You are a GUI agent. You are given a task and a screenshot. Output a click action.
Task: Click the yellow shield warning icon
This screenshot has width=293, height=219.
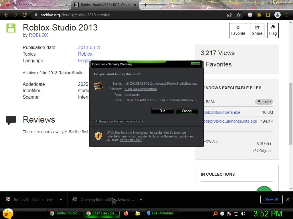coord(98,136)
